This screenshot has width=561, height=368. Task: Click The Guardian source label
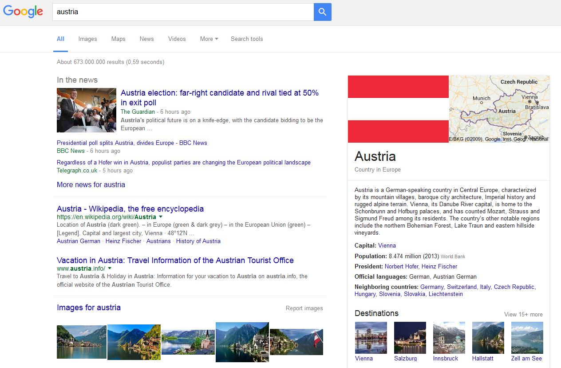coord(138,112)
